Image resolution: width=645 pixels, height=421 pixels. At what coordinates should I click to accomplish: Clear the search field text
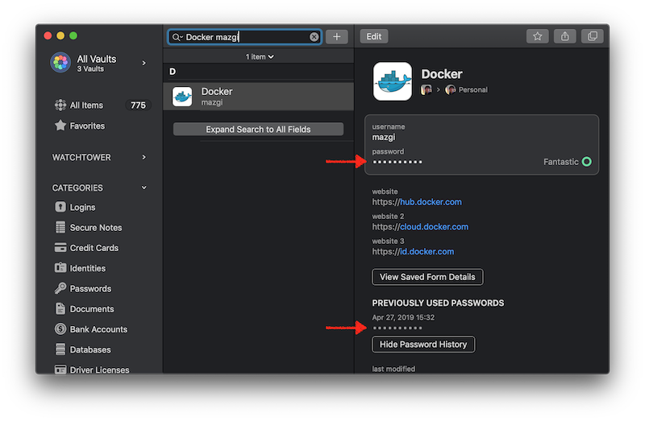click(x=314, y=37)
